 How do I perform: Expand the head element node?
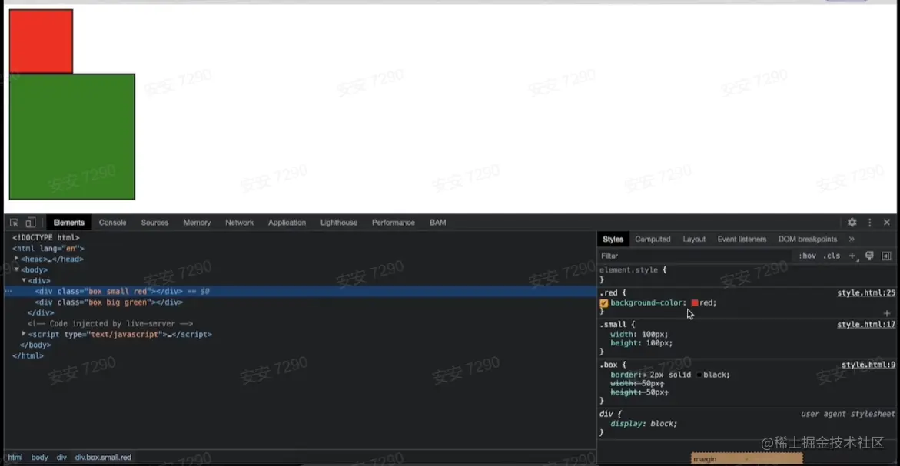pos(17,259)
